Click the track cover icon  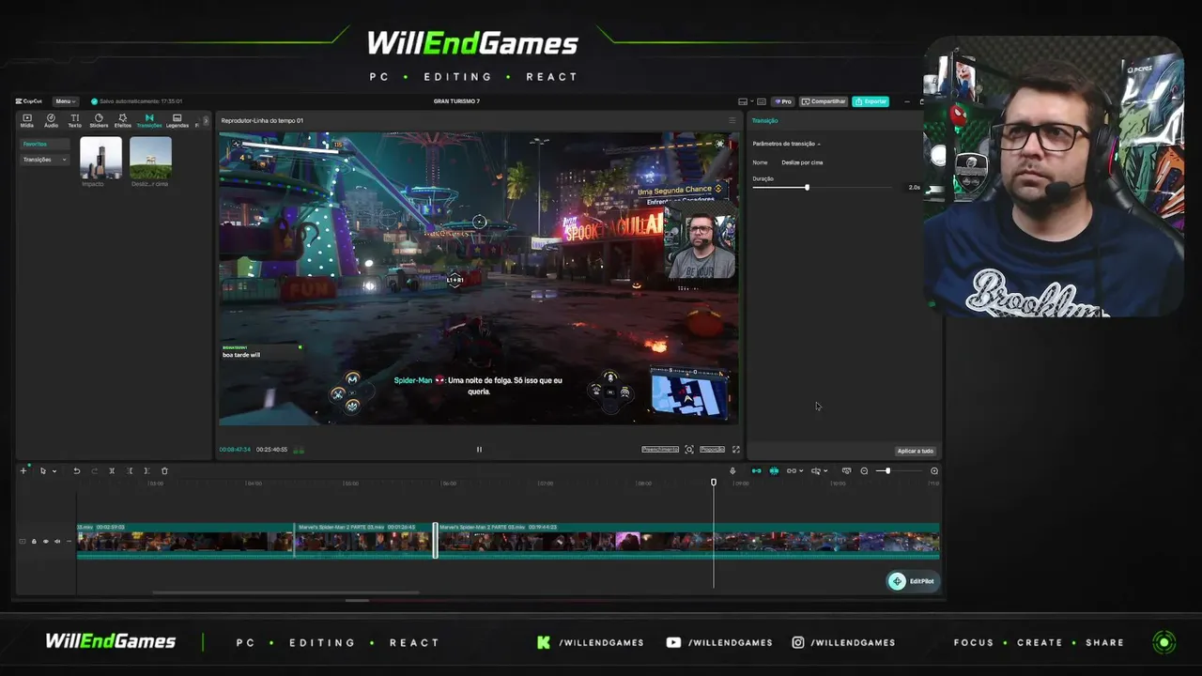[x=23, y=542]
